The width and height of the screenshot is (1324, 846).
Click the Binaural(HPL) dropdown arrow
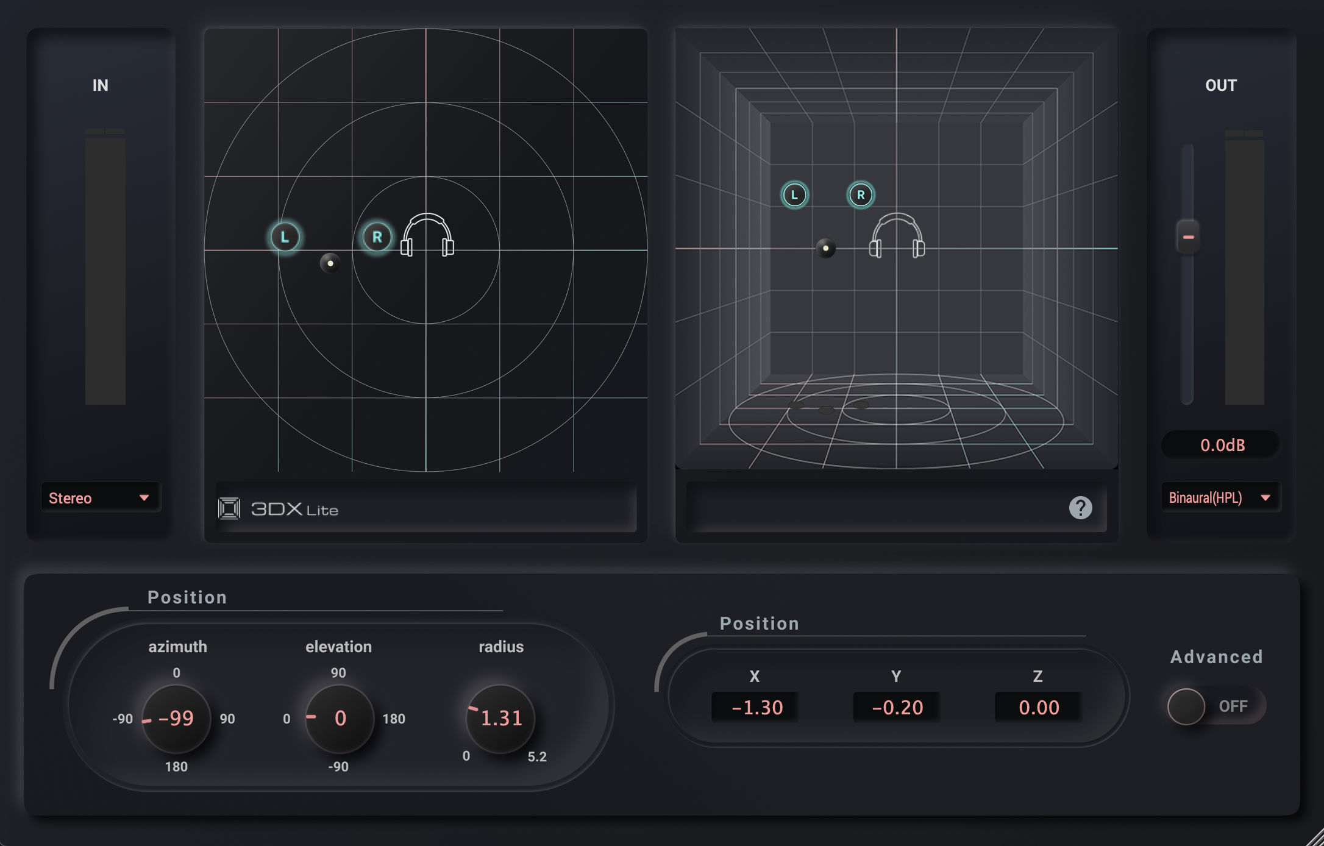point(1265,498)
